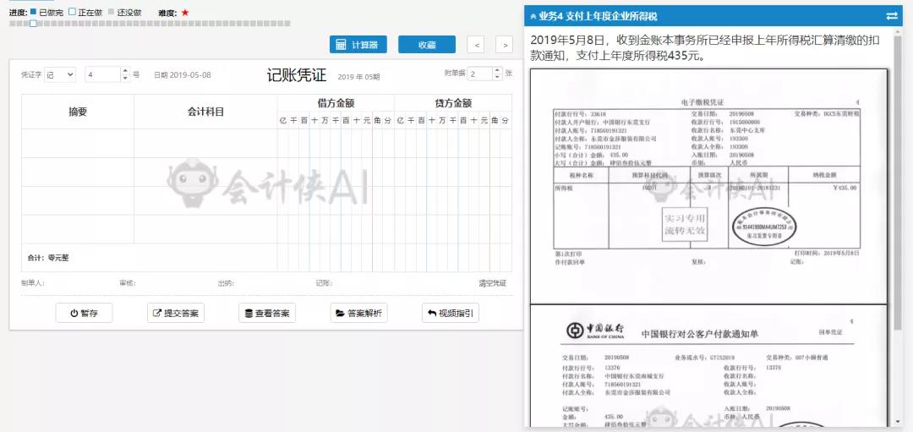
Task: Click the 电子缴税凭证 document image
Action: [x=708, y=186]
